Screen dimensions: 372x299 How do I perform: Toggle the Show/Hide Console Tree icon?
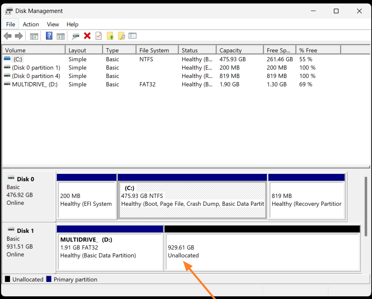(x=34, y=36)
